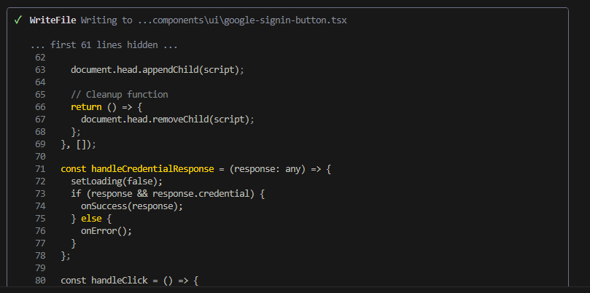Click the onSuccess(response) line
Screen dimensions: 590x293
tap(132, 206)
